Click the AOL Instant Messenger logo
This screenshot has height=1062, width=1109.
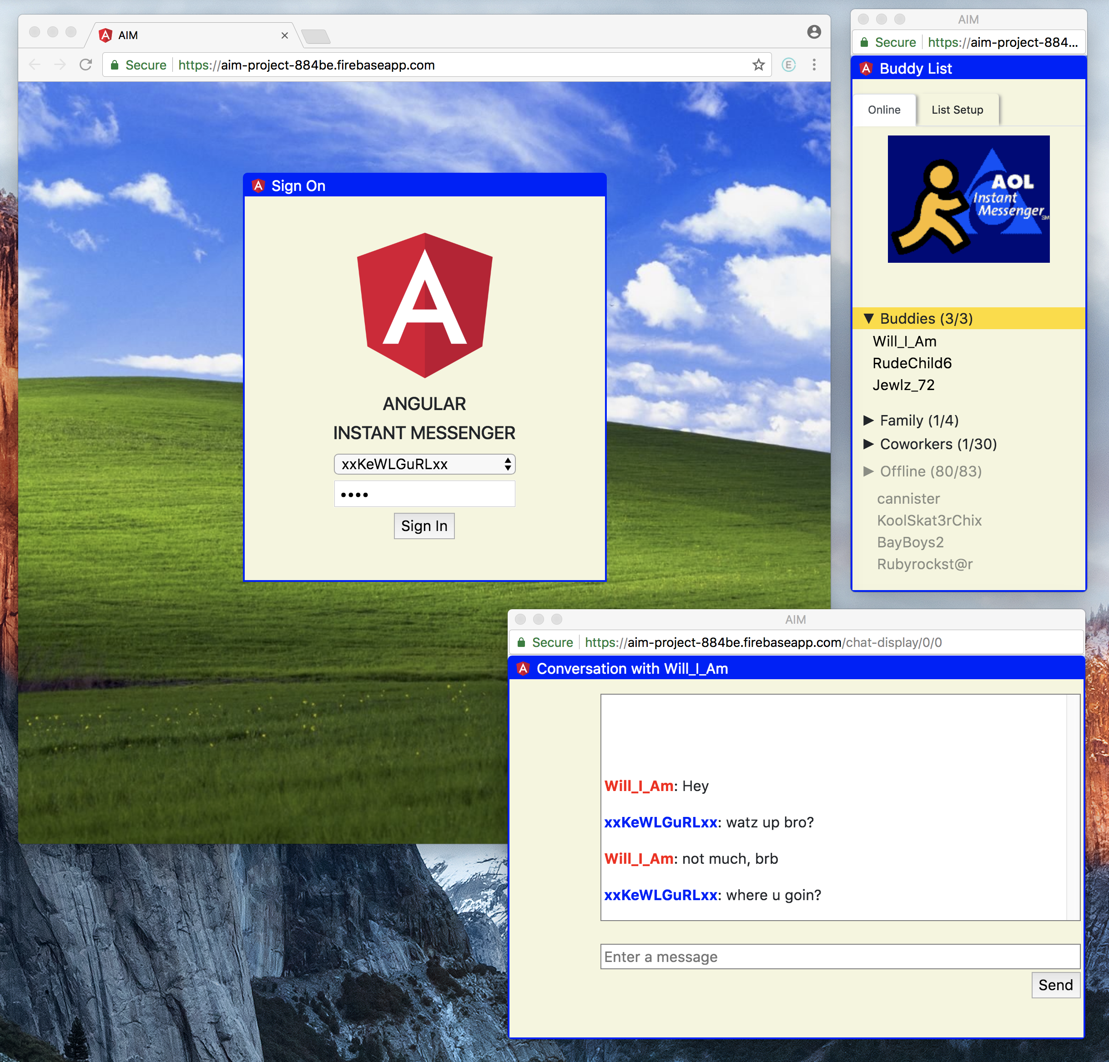point(968,199)
